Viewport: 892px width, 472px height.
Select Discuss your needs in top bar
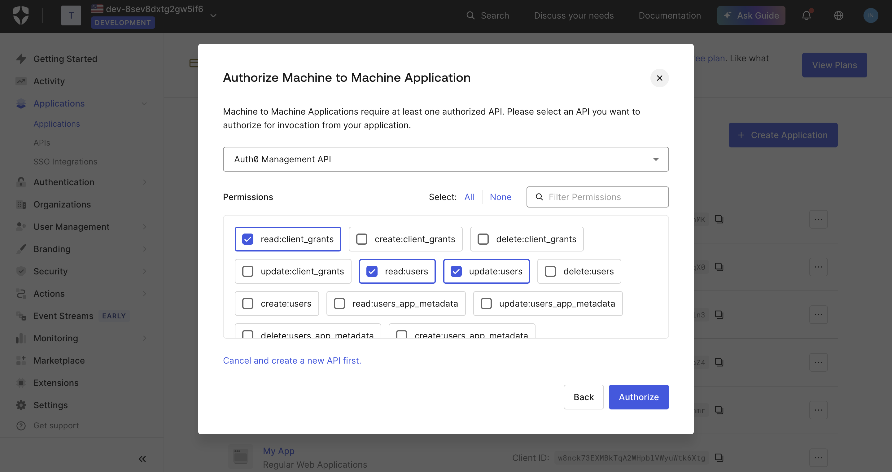pyautogui.click(x=573, y=15)
